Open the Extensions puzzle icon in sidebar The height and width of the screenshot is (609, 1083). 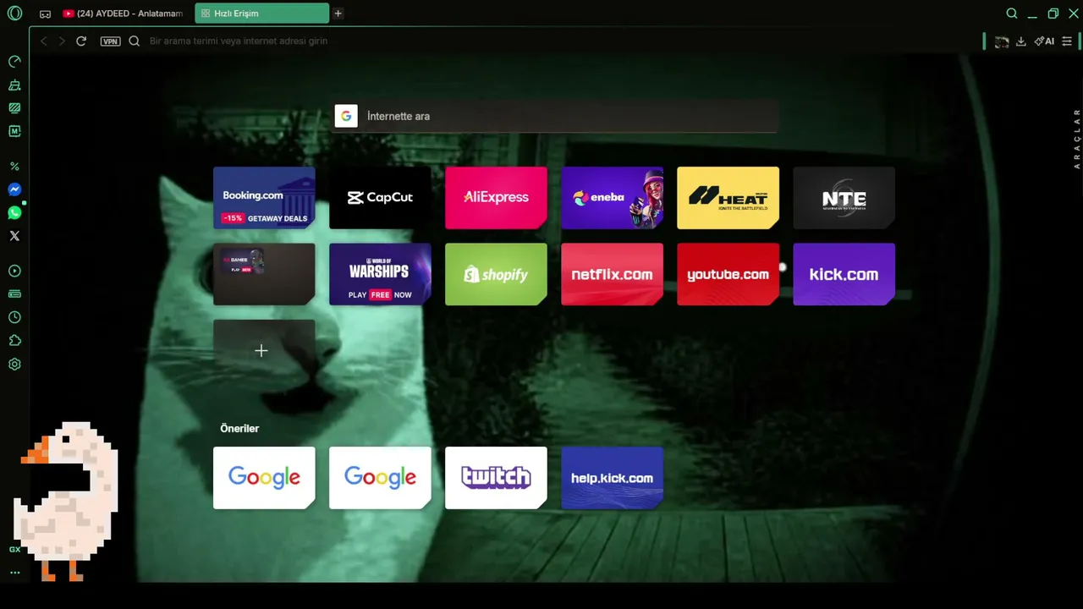(x=14, y=341)
